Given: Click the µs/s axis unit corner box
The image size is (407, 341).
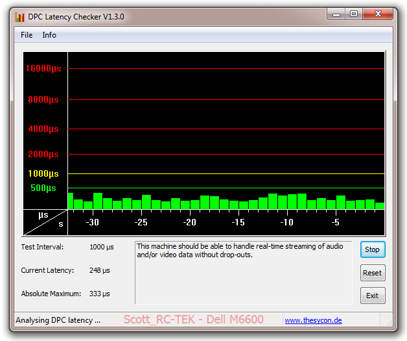Looking at the screenshot, I should coord(45,222).
